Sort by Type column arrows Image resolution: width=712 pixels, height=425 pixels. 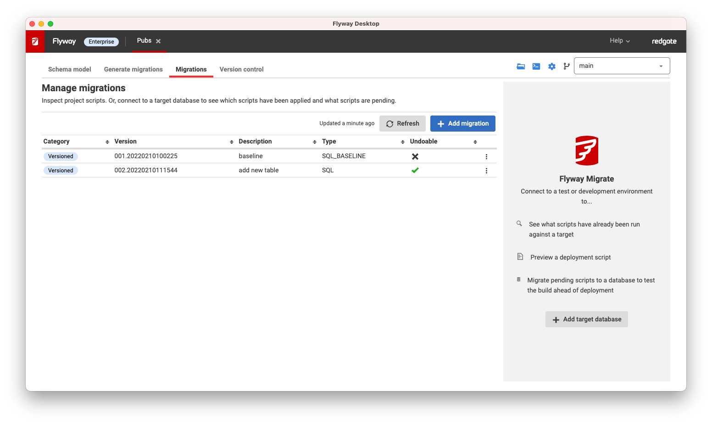click(x=403, y=142)
